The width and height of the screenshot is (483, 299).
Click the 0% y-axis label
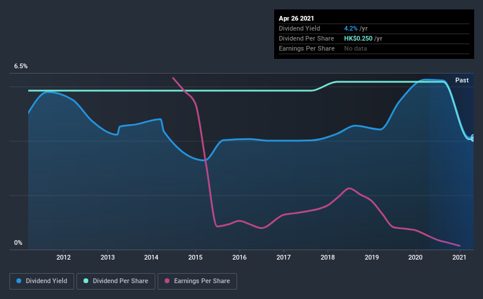coord(18,242)
